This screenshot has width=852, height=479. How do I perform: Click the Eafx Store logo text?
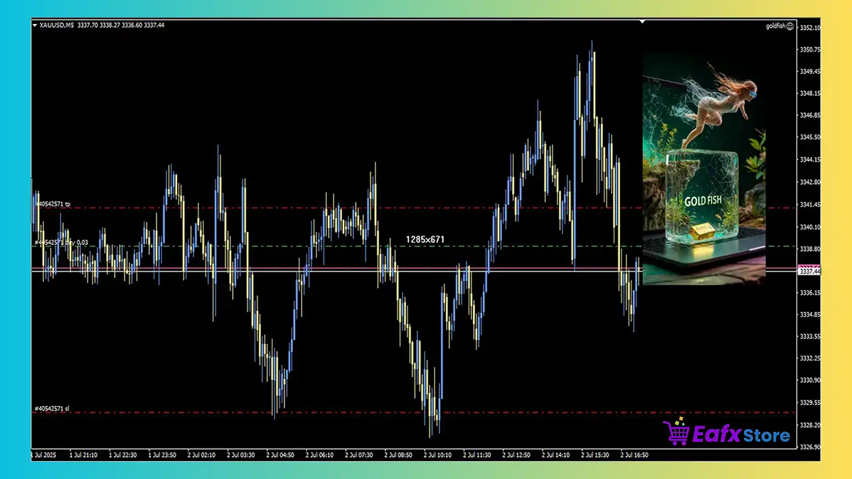(740, 436)
